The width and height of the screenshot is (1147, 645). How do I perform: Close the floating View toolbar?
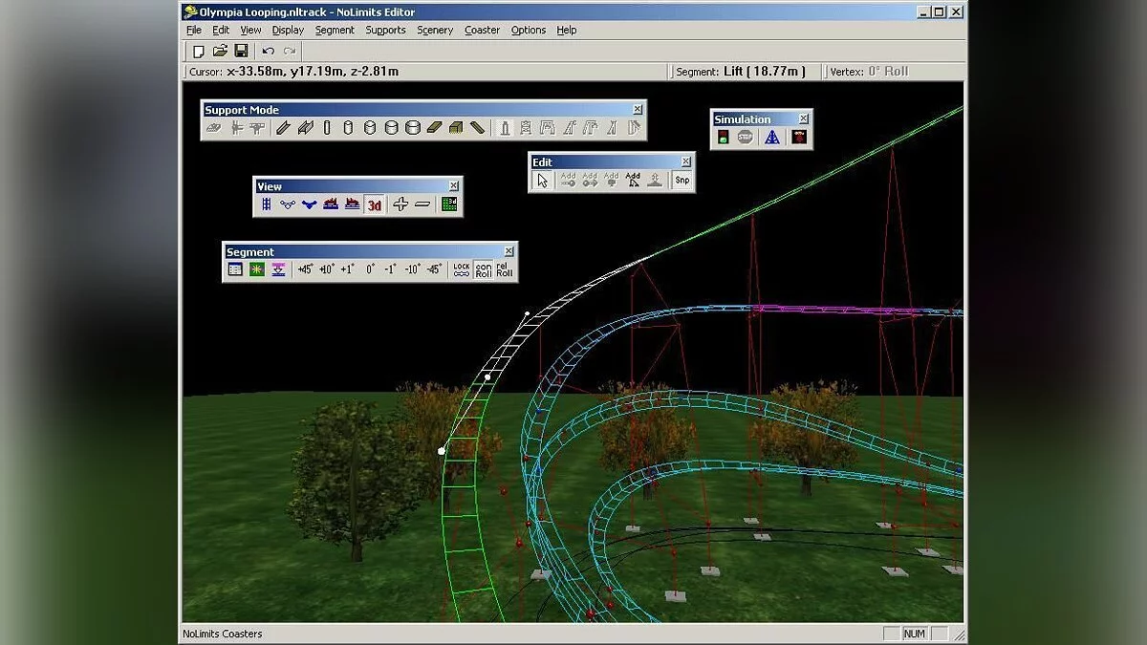pos(454,186)
